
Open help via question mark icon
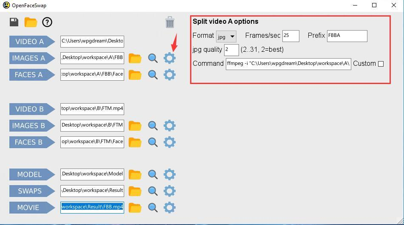click(47, 22)
